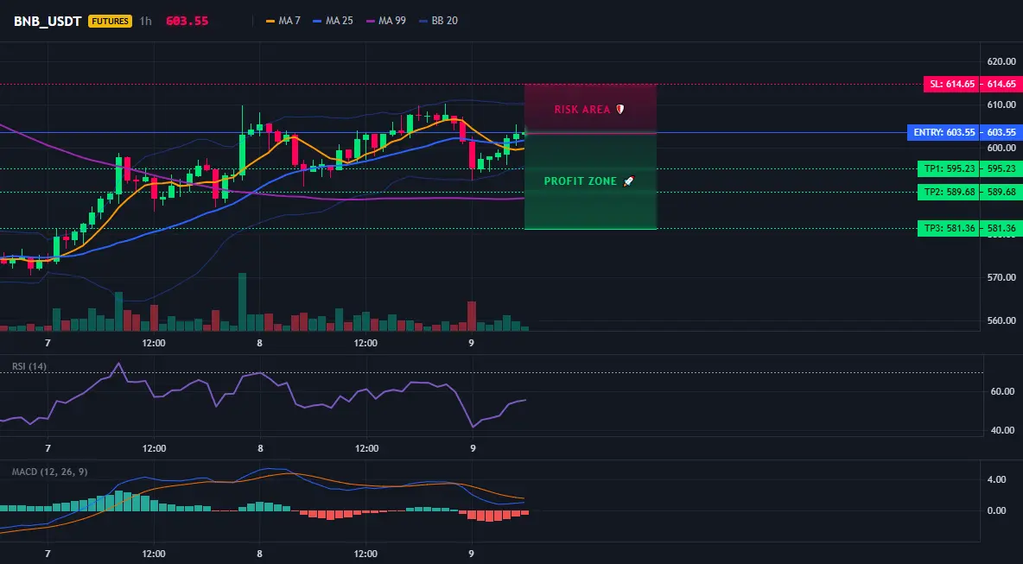1023x564 pixels.
Task: Click the blue MA 25 color marker in legend
Action: coord(318,21)
